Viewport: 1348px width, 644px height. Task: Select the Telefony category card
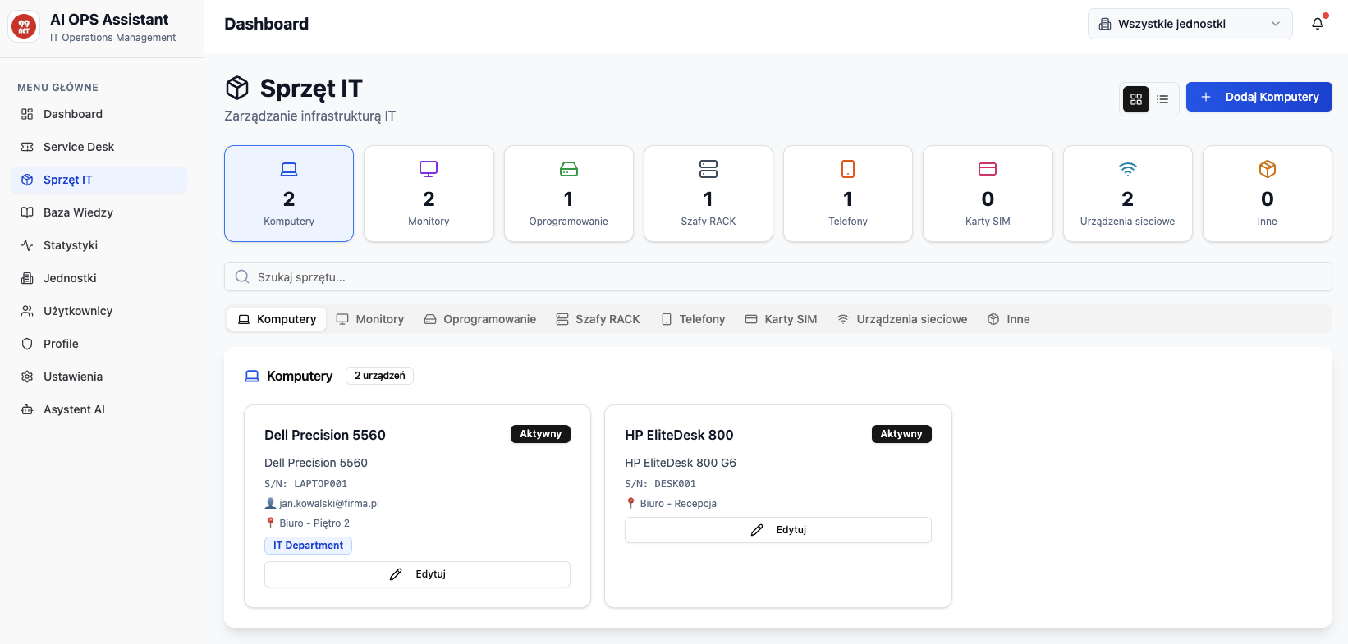tap(847, 194)
